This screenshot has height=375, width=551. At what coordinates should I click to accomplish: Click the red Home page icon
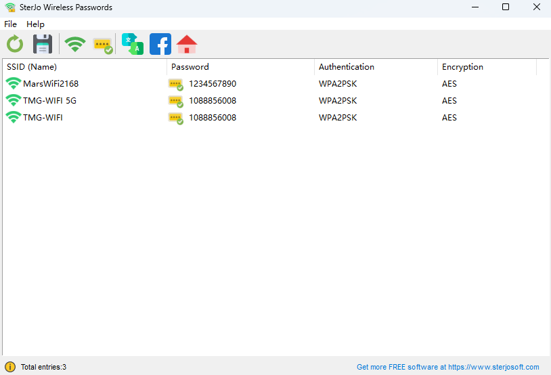coord(187,44)
